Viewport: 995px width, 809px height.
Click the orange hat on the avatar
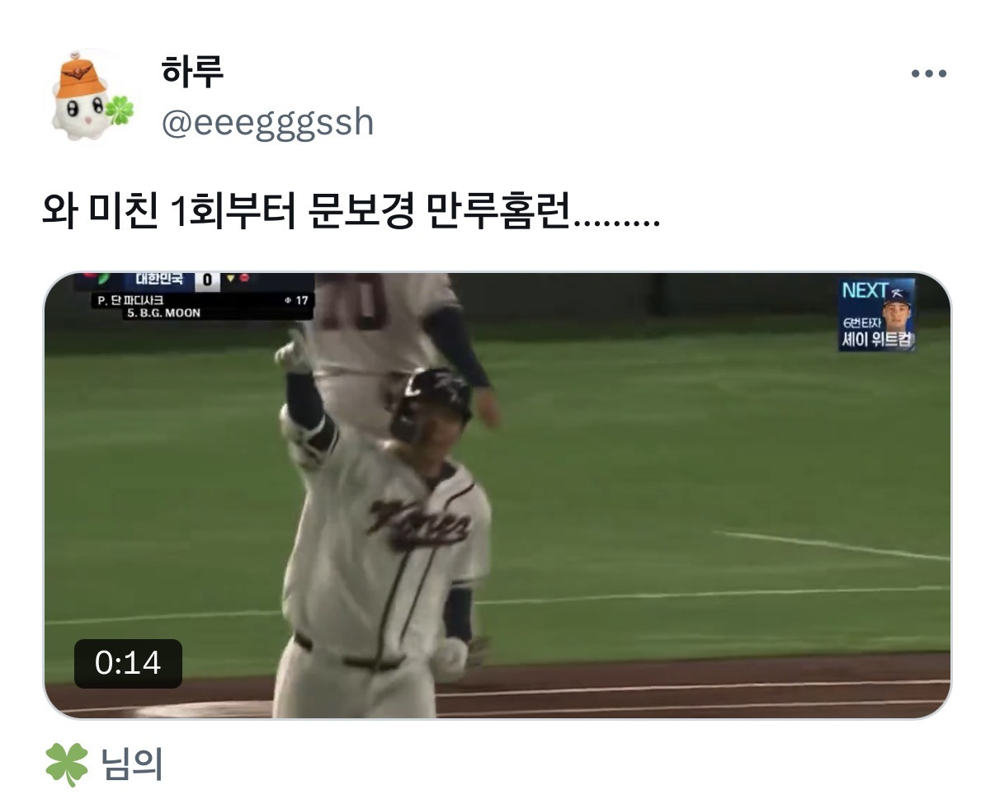click(81, 76)
